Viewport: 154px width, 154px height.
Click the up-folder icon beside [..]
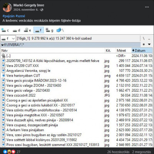[3, 56]
